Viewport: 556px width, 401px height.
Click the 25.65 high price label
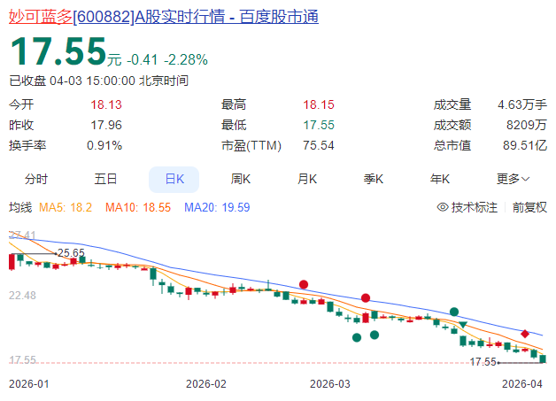coord(72,253)
